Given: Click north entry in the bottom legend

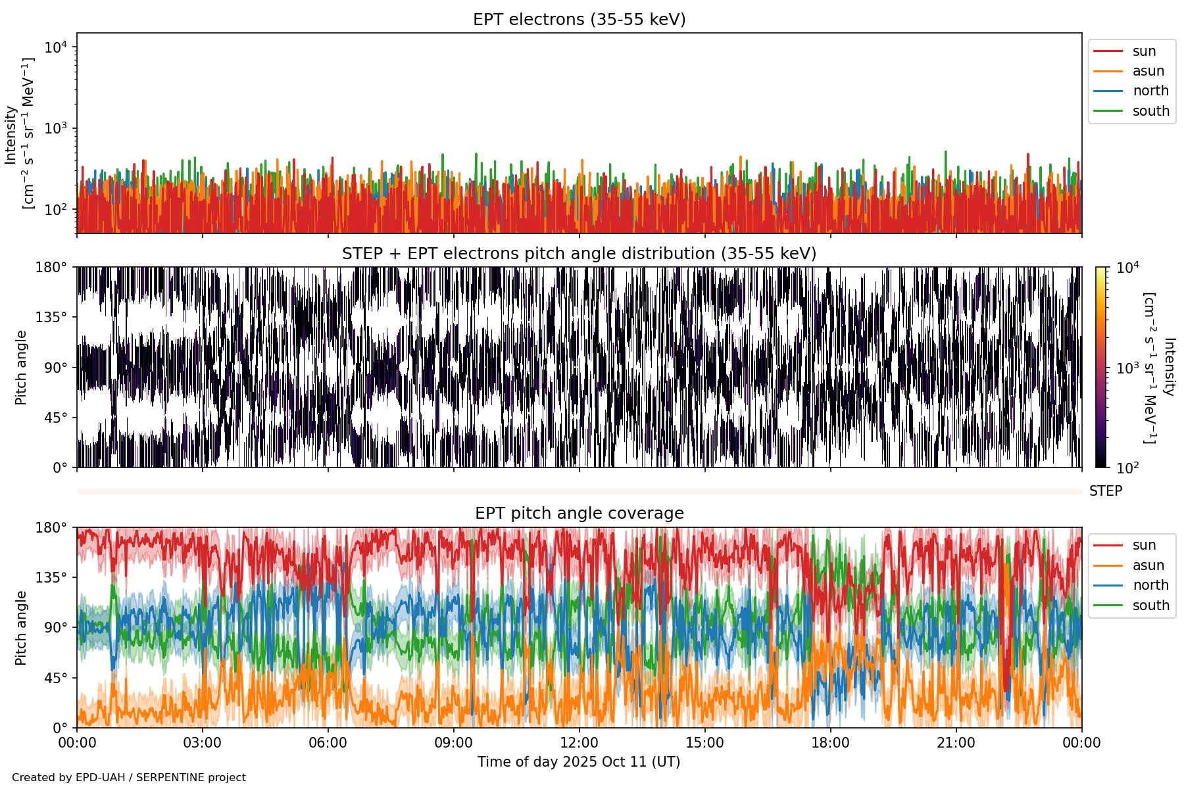Looking at the screenshot, I should click(x=1150, y=585).
